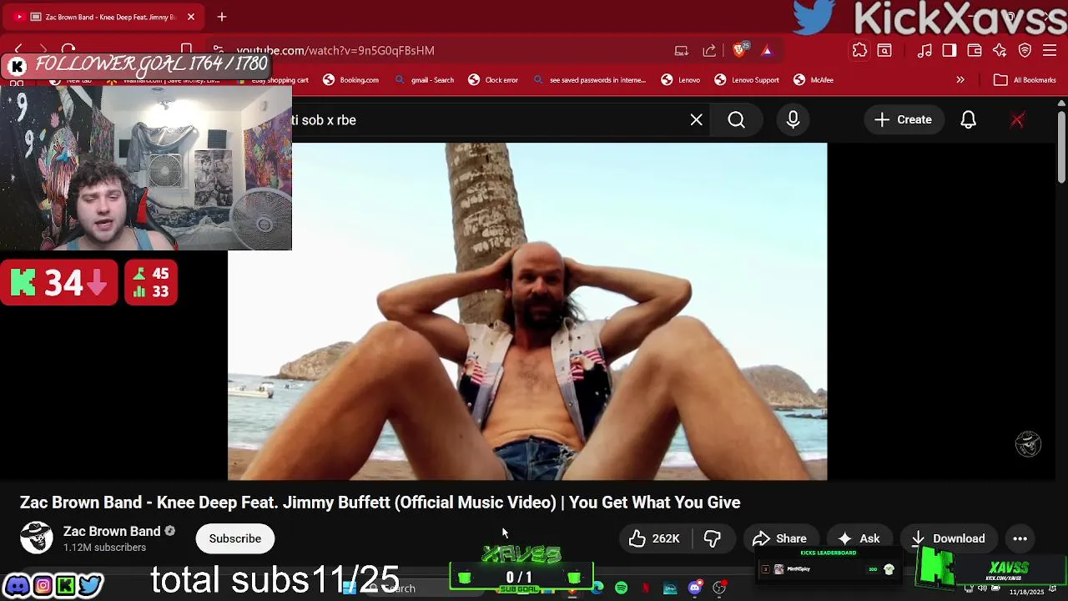Open the media control music note icon
Viewport: 1068px width, 601px height.
tap(924, 50)
